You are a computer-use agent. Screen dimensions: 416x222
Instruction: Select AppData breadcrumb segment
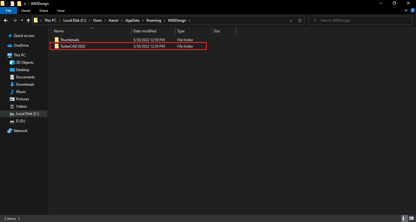(x=132, y=20)
